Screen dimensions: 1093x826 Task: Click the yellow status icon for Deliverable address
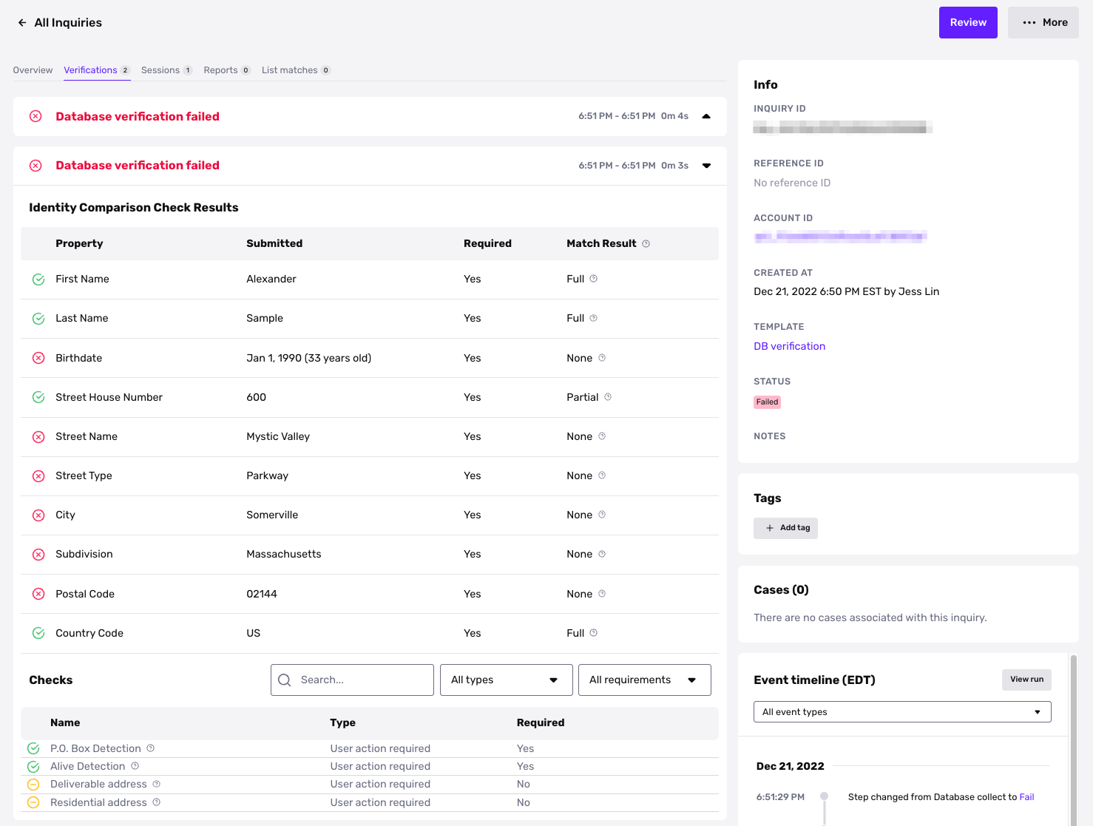(x=33, y=785)
